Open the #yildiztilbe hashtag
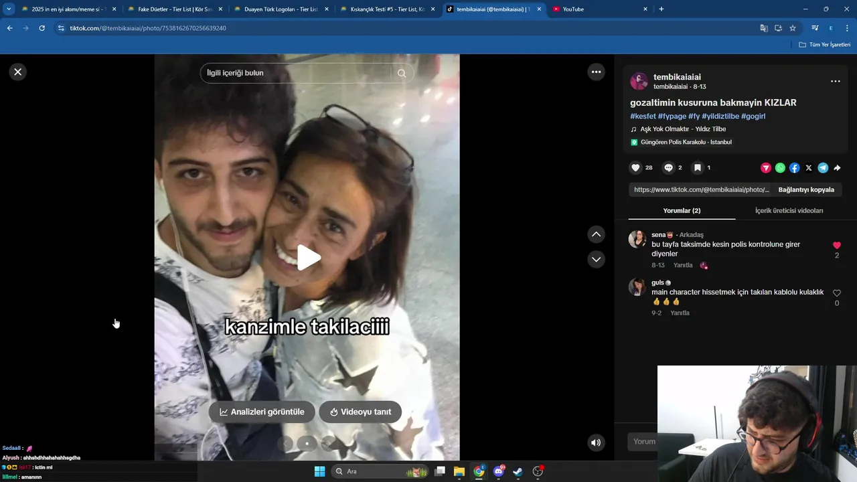This screenshot has width=857, height=482. point(720,116)
